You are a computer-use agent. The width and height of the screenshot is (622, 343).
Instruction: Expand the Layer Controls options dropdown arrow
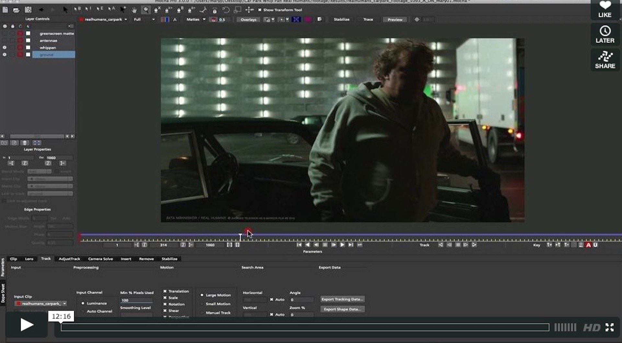pos(70,26)
